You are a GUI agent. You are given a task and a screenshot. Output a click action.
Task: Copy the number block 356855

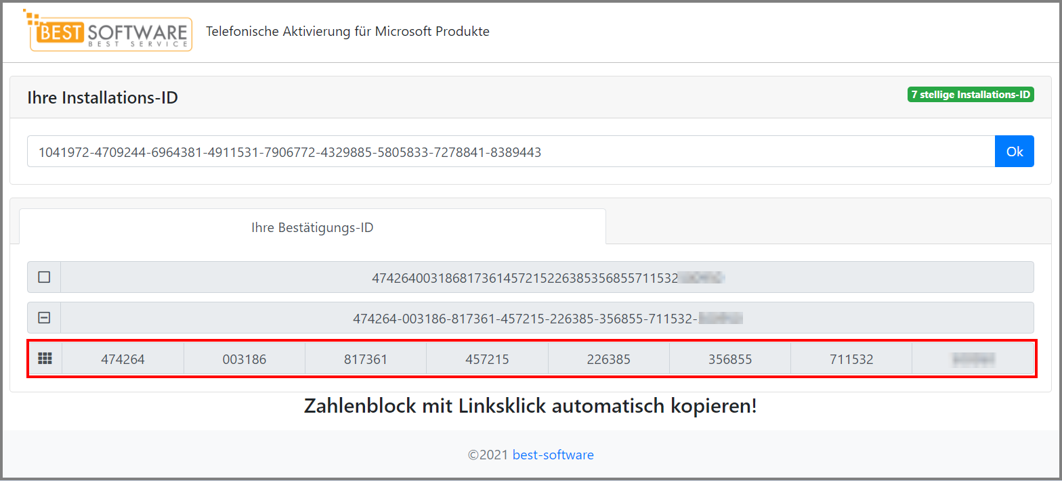click(730, 359)
